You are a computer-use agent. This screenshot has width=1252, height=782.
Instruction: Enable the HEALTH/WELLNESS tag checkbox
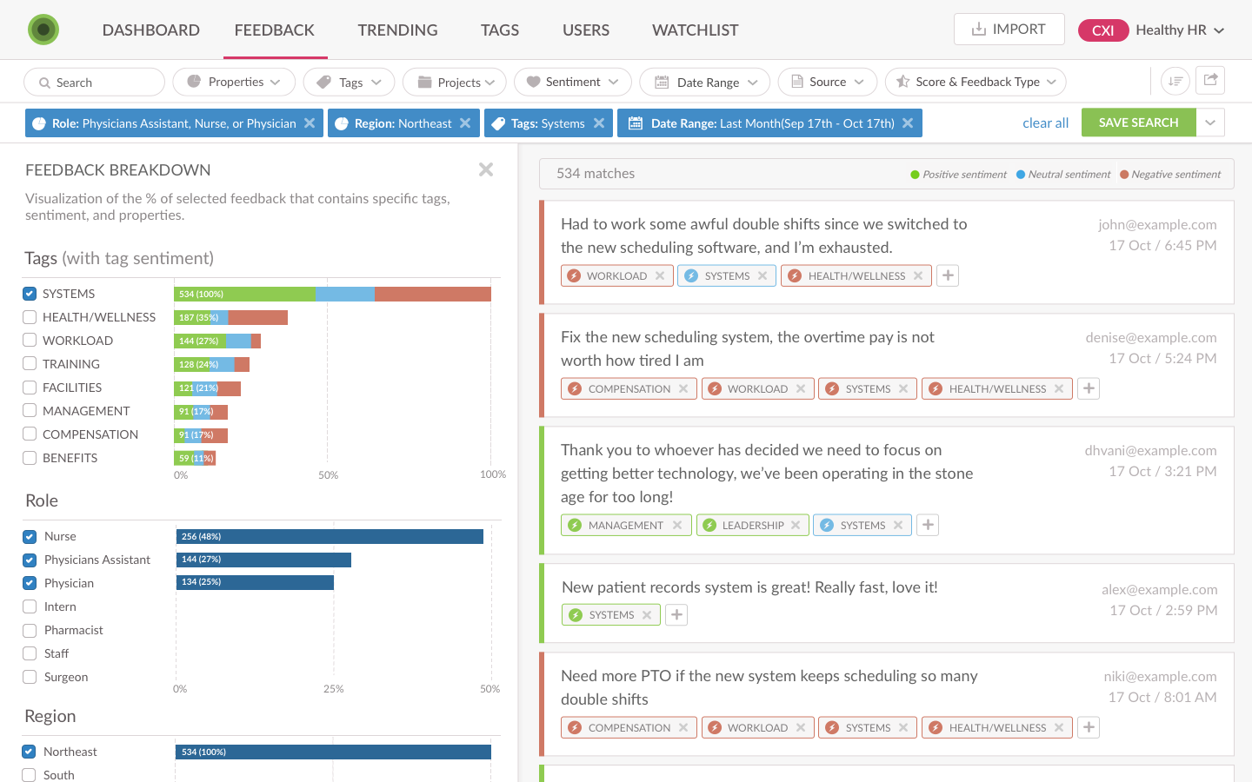coord(29,317)
